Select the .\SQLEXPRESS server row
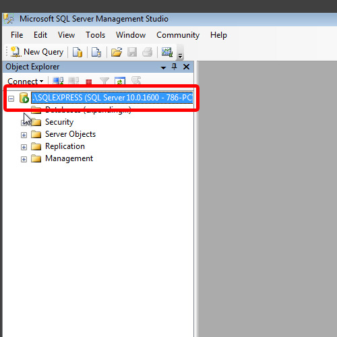 [112, 98]
